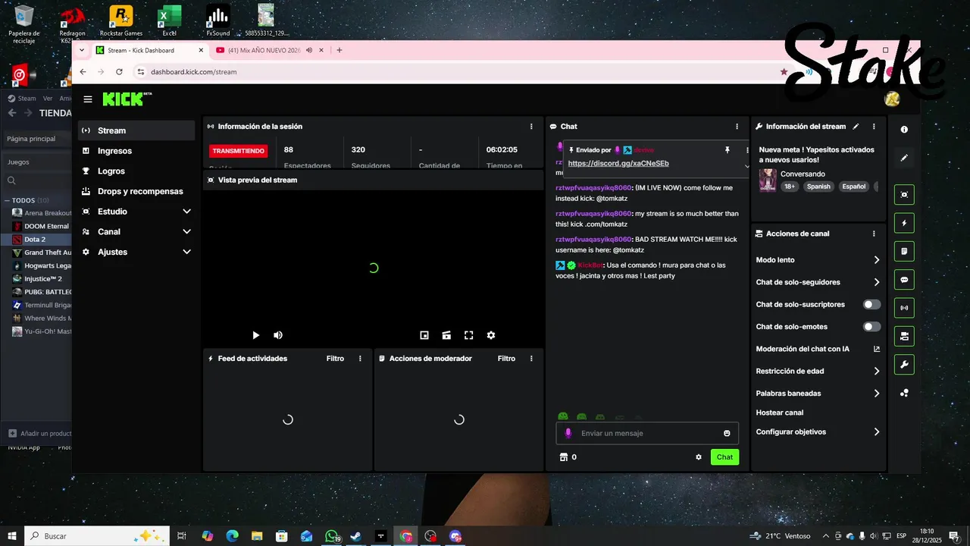Unpin the pinned chat message
The image size is (970, 546).
pos(727,150)
